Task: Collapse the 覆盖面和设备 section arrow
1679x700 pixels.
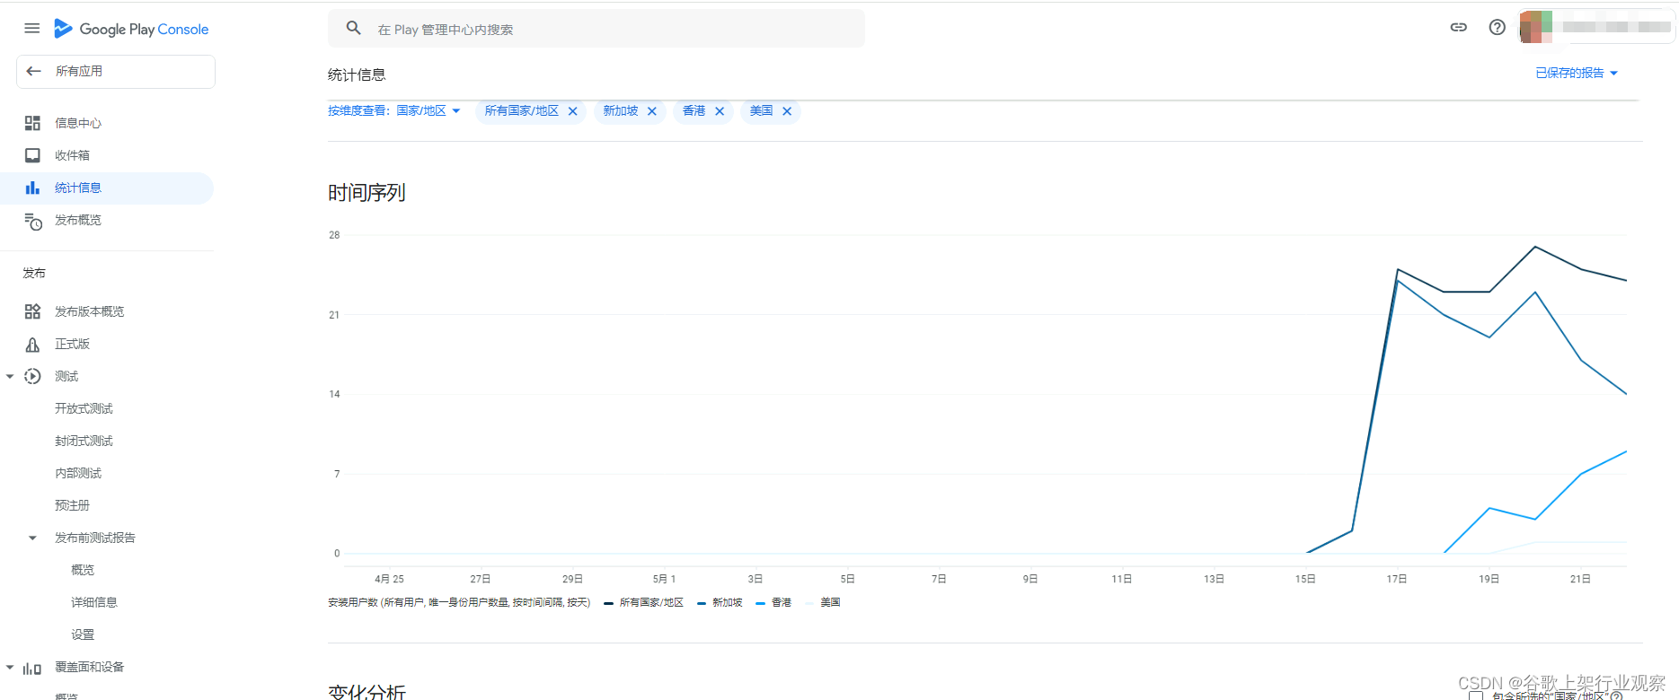Action: coord(10,667)
